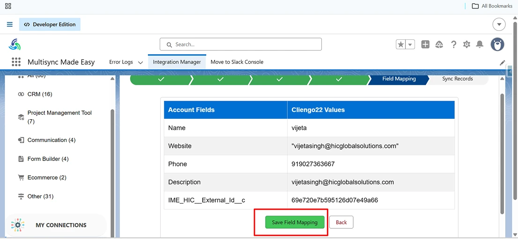Click the Salesforce org logo

click(15, 44)
